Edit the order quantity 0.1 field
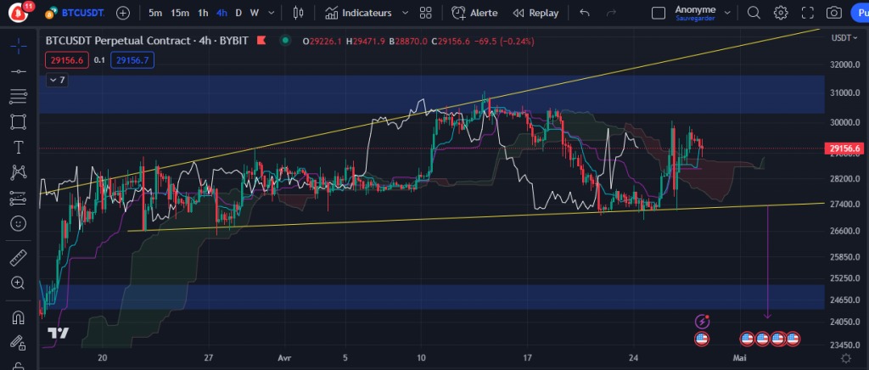869x370 pixels. [99, 59]
